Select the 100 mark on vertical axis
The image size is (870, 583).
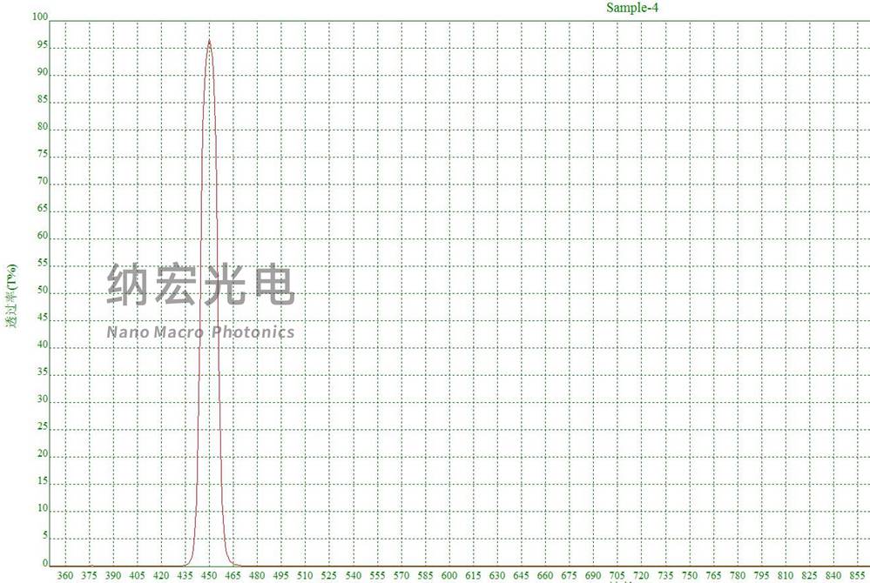[x=38, y=15]
